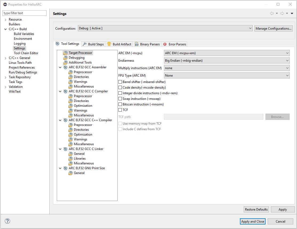This screenshot has width=297, height=229.
Task: Collapse ARC ELF32 GCC C Linker node
Action: point(60,149)
